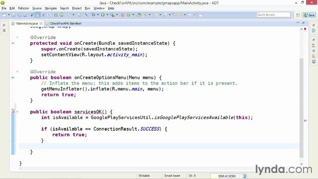Click the garbage collector trash icon
Viewport: 318px width, 179px height.
pos(245,176)
